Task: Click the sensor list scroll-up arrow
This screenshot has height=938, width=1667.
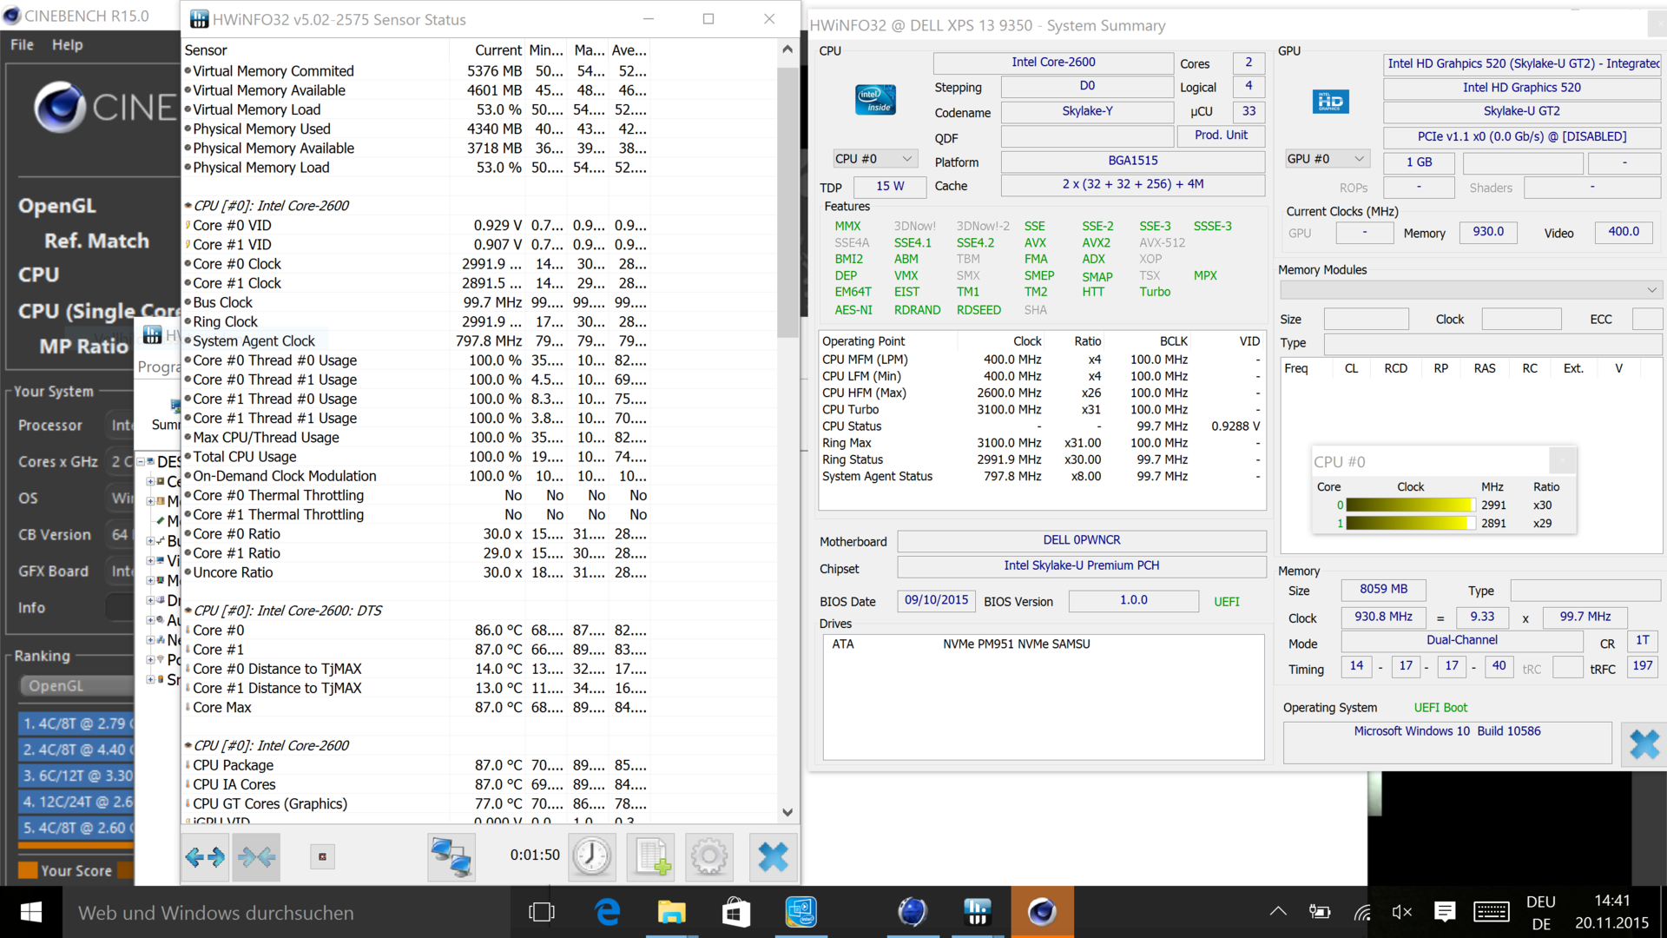Action: (x=787, y=50)
